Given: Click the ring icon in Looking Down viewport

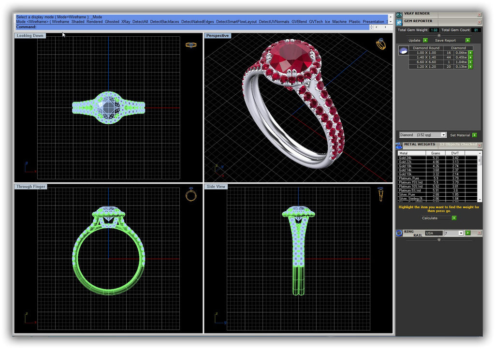Looking at the screenshot, I should point(191,45).
